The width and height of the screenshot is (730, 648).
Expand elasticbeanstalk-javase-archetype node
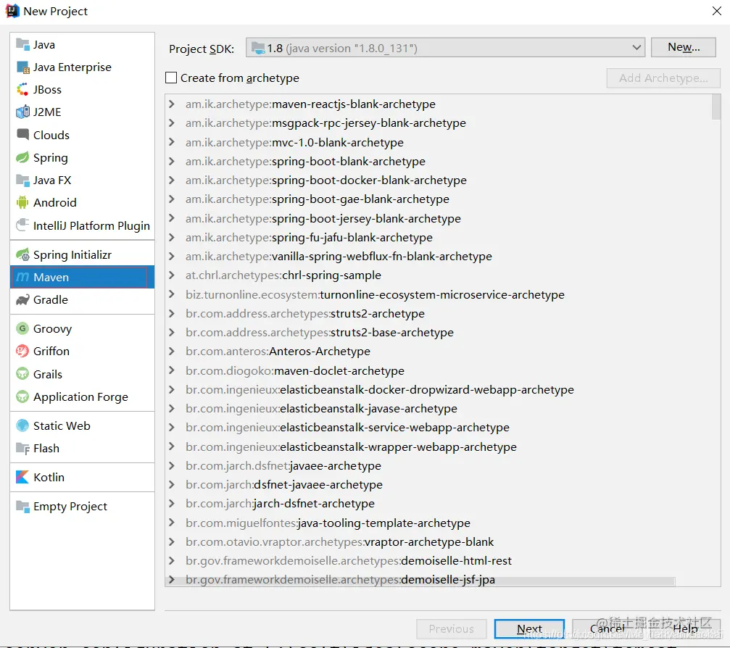pos(172,408)
